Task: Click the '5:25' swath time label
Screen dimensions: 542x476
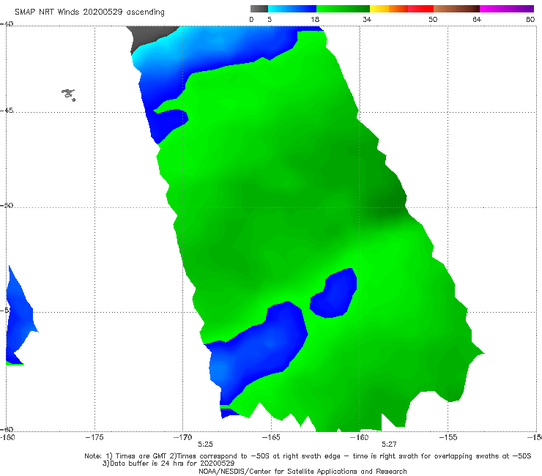Action: tap(205, 445)
